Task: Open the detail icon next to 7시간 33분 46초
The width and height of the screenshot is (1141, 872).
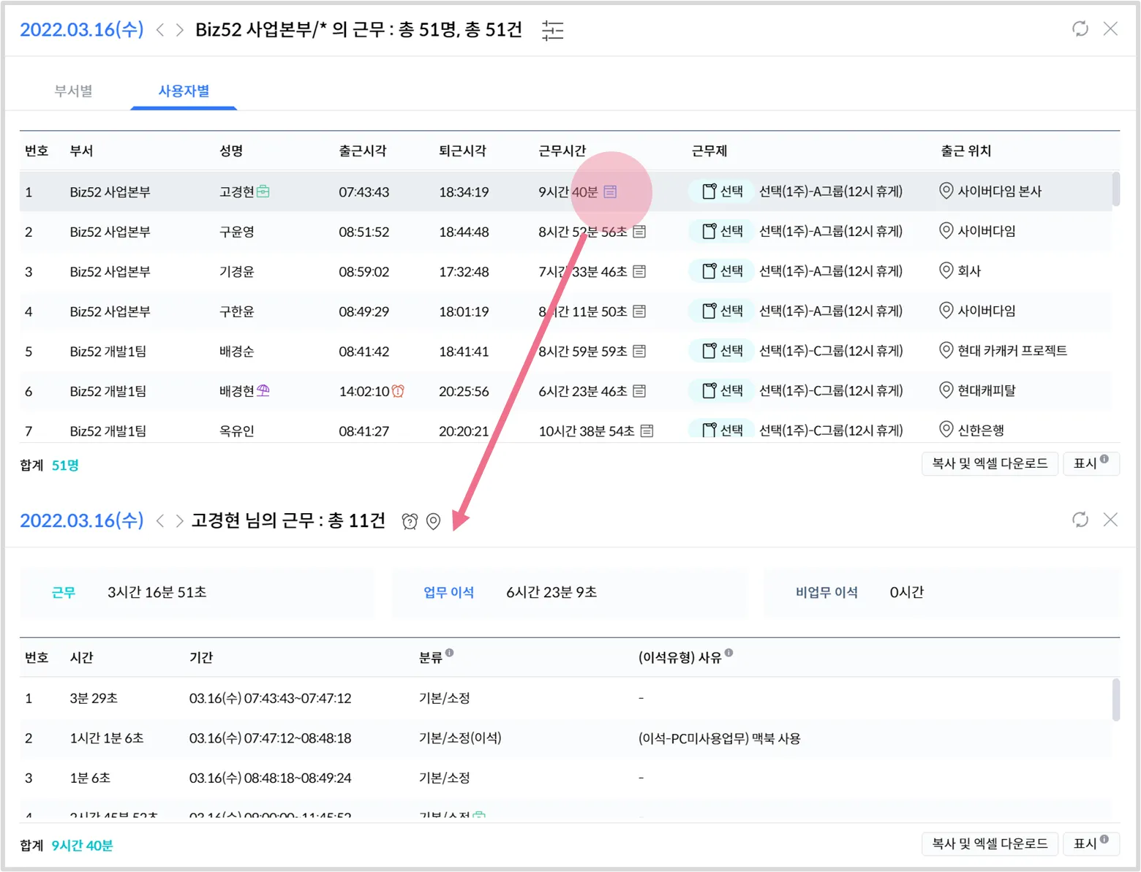Action: [x=639, y=271]
